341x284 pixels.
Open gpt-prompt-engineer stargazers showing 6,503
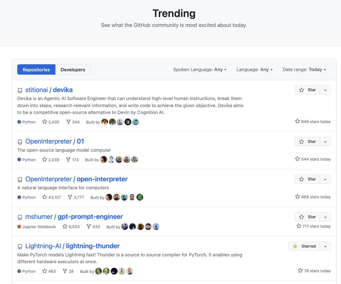[x=71, y=227]
